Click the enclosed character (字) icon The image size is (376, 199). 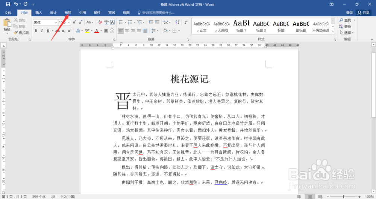click(x=112, y=31)
